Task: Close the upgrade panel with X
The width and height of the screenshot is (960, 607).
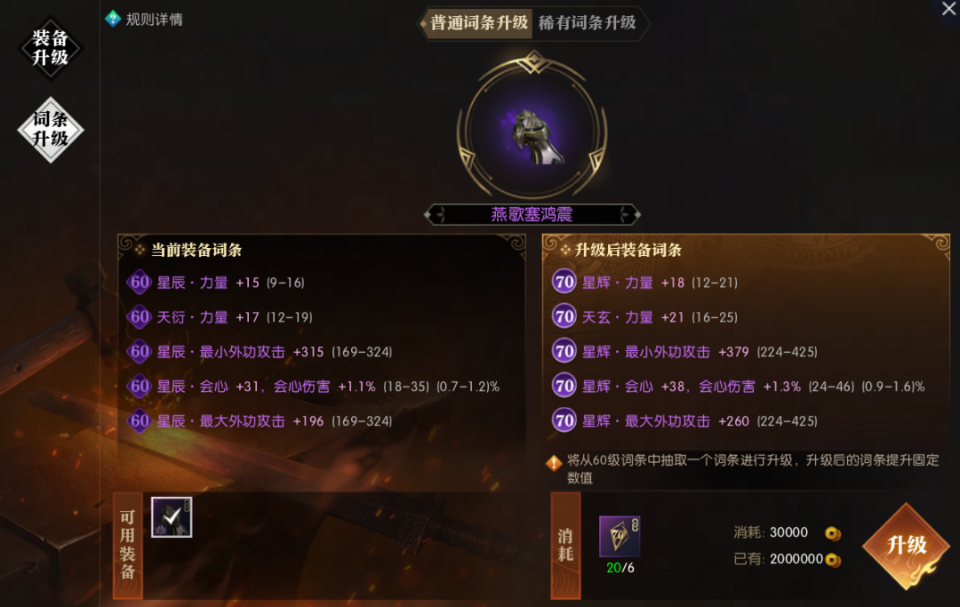Action: click(x=948, y=9)
